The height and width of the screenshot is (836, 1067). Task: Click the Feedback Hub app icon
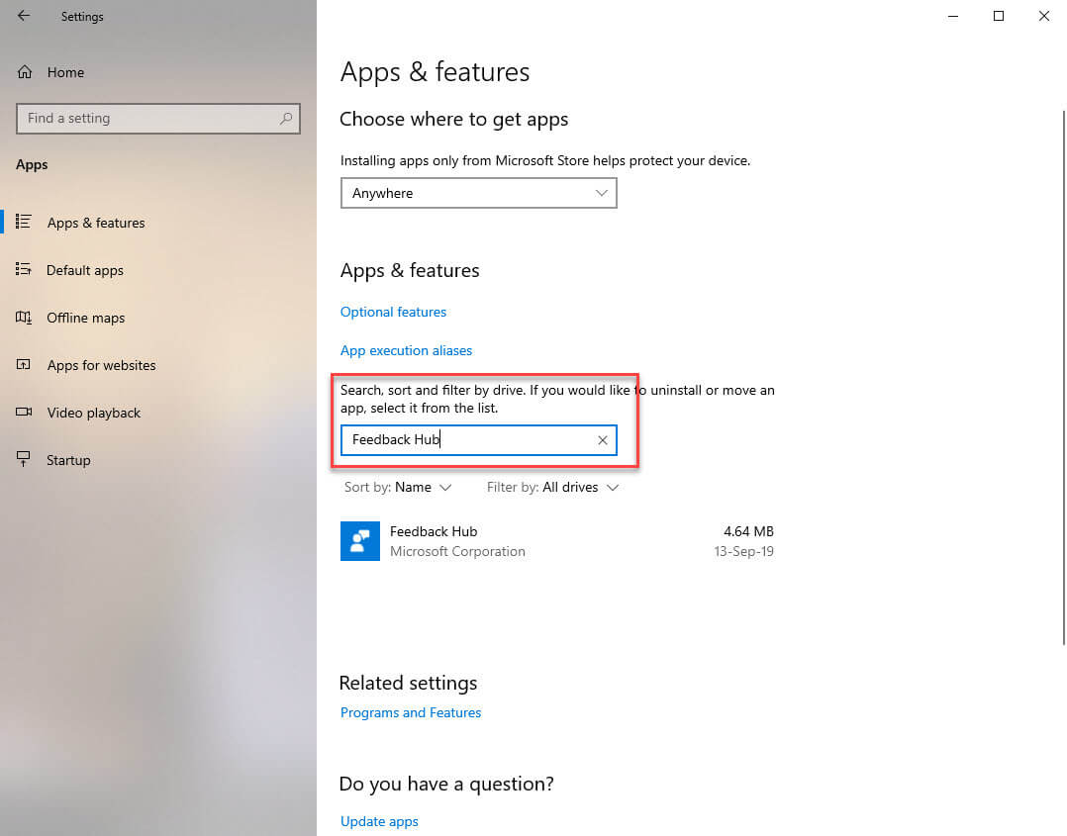coord(360,541)
